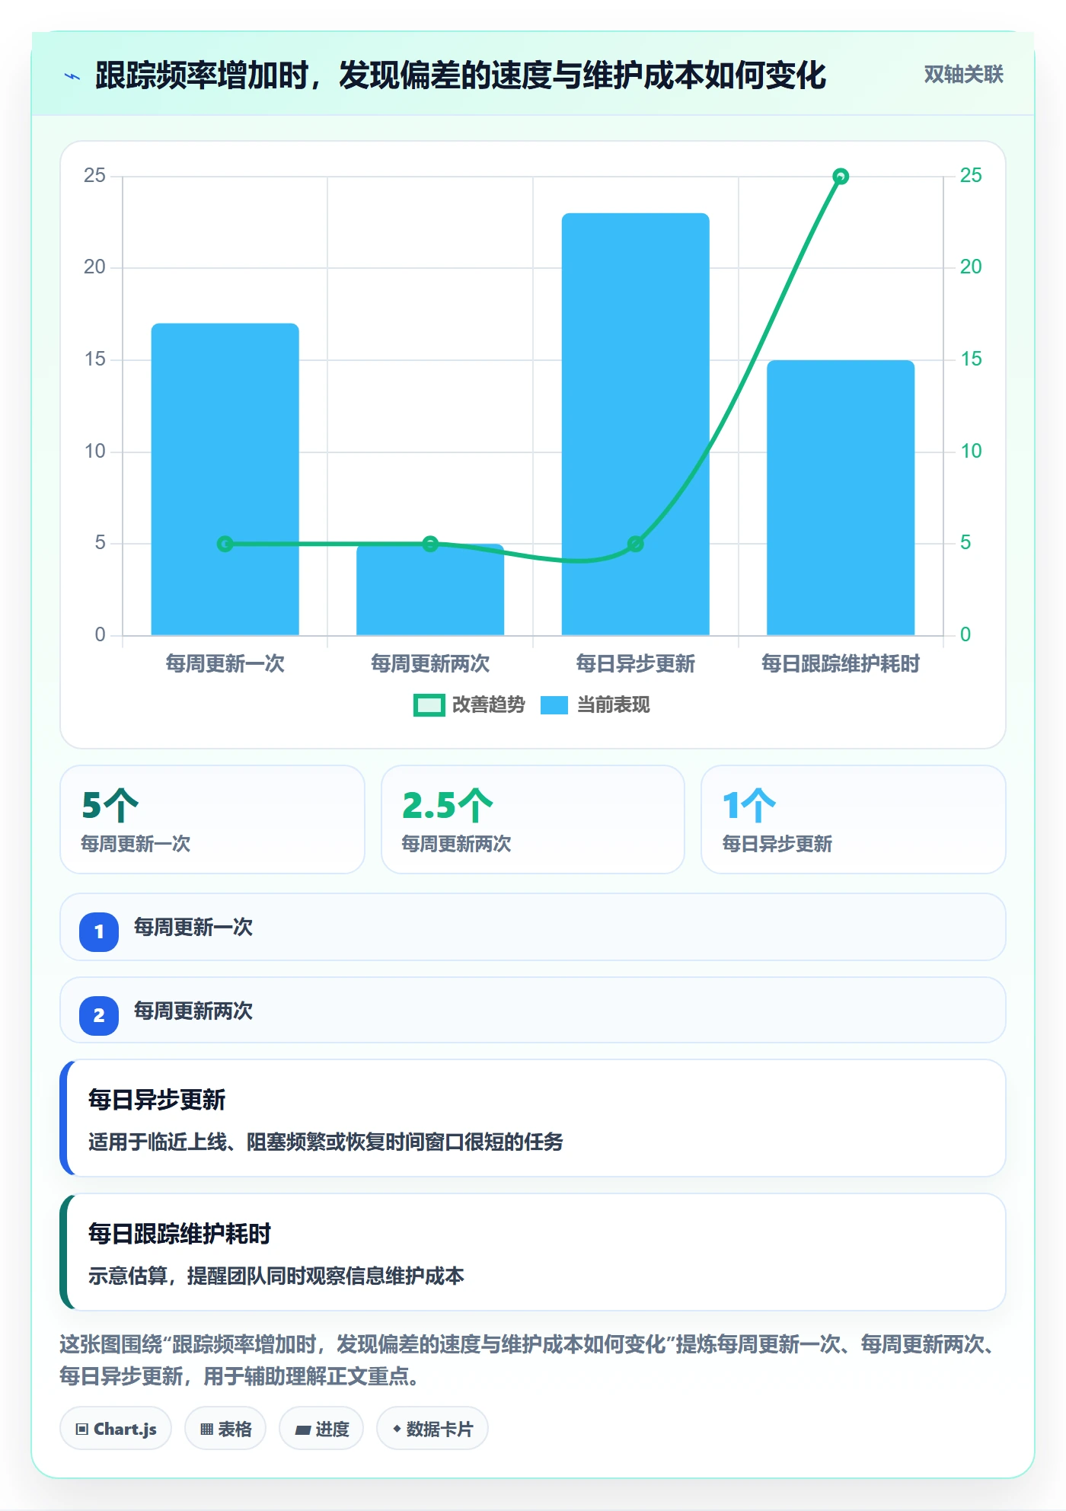Click the green 改善趋势 legend swatch
Screen dimensions: 1066x1511
pyautogui.click(x=429, y=705)
